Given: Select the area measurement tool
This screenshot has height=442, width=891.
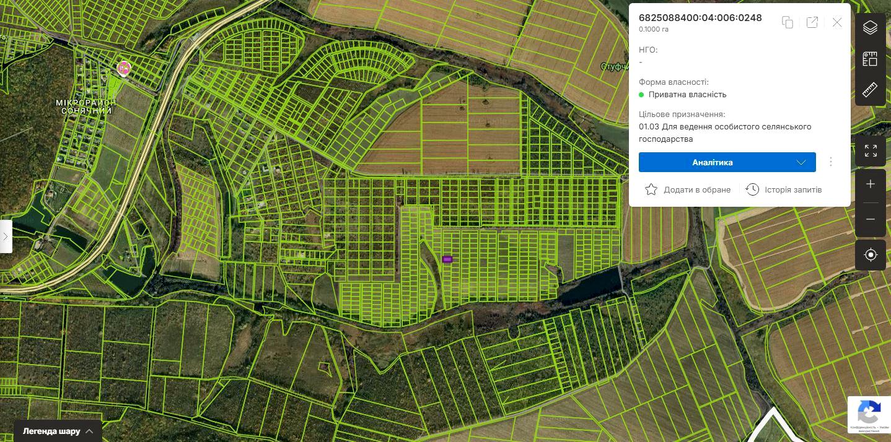Looking at the screenshot, I should pyautogui.click(x=871, y=59).
